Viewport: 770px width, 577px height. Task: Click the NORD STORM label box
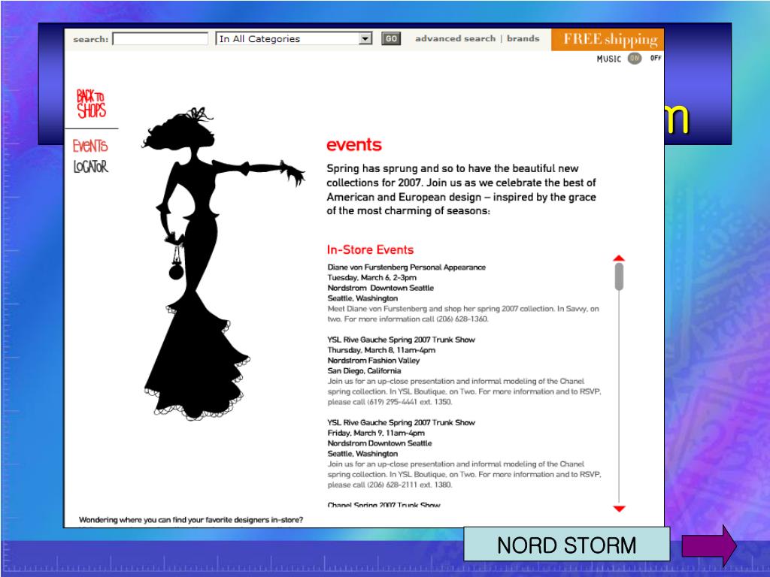point(567,544)
